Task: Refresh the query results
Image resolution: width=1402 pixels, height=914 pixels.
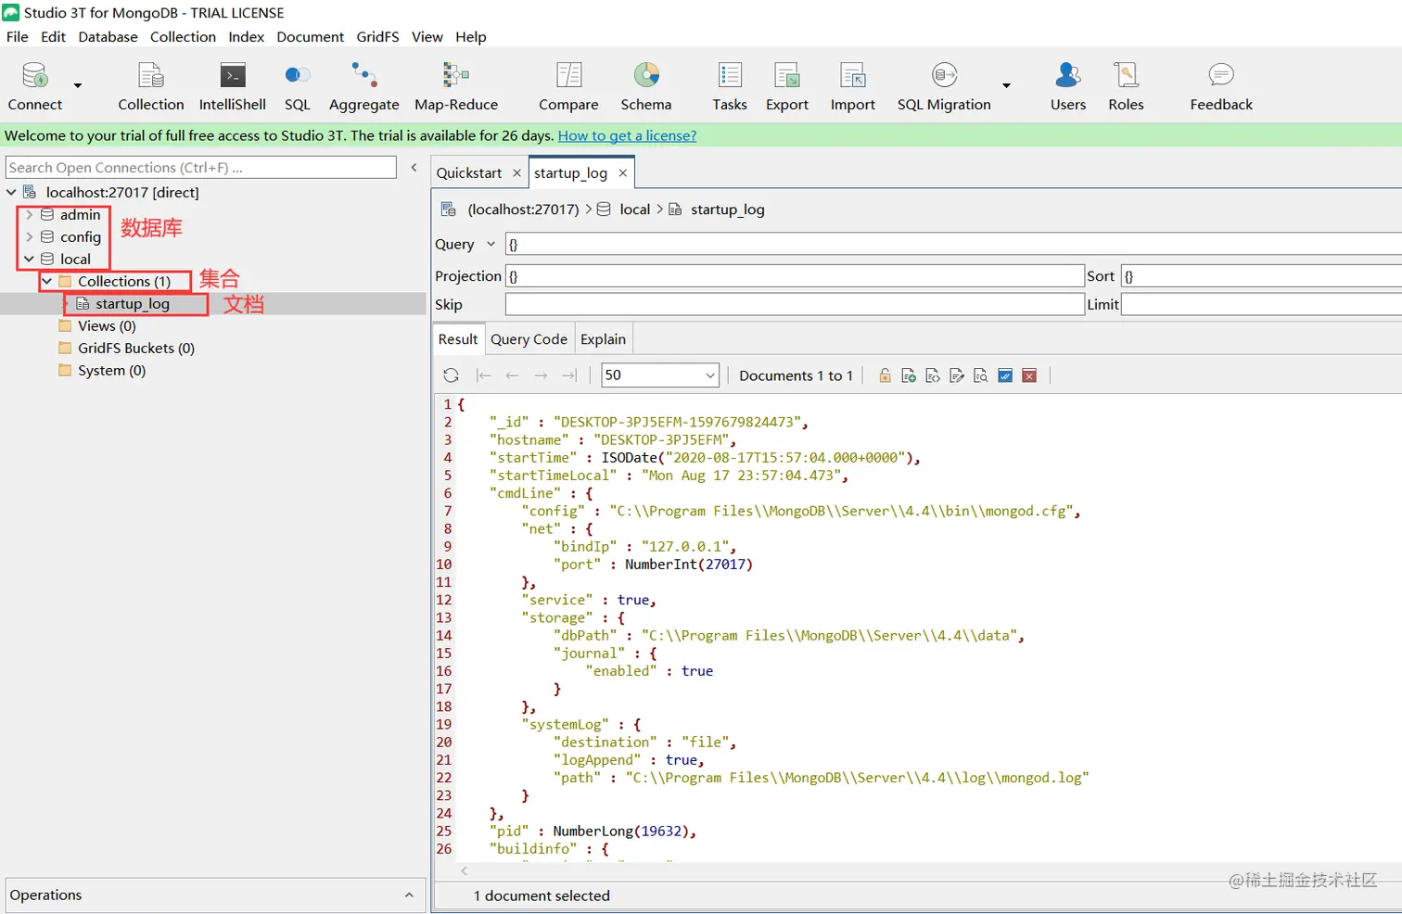Action: 452,375
